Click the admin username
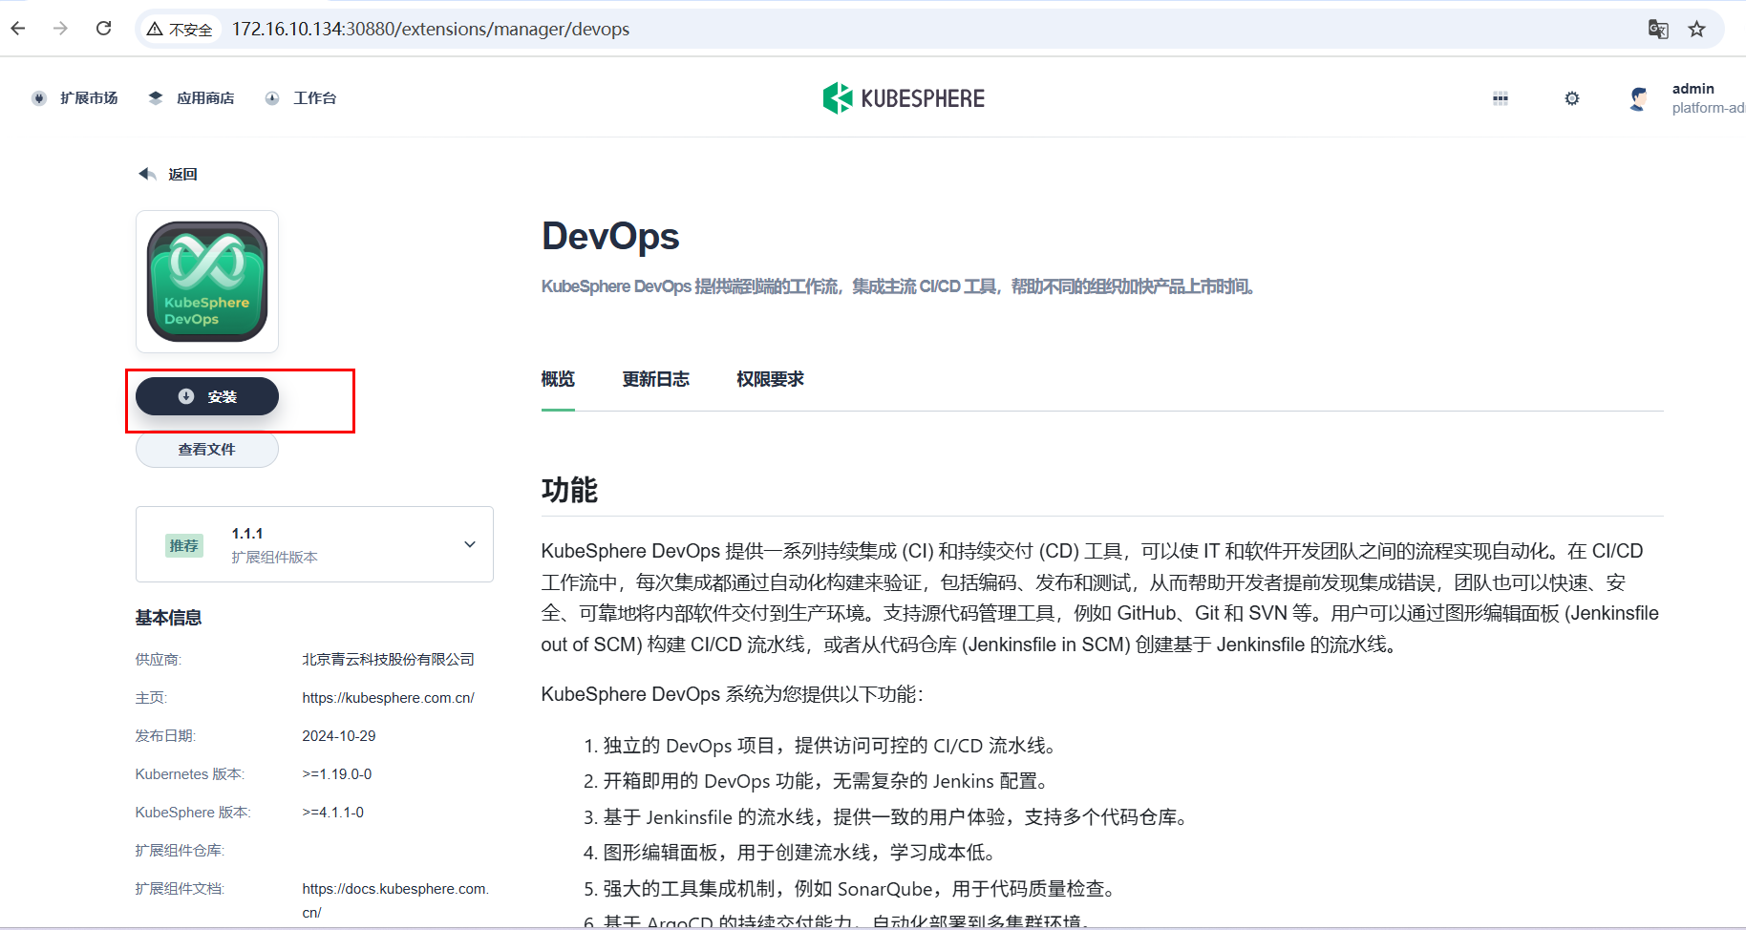This screenshot has width=1746, height=930. (1693, 89)
